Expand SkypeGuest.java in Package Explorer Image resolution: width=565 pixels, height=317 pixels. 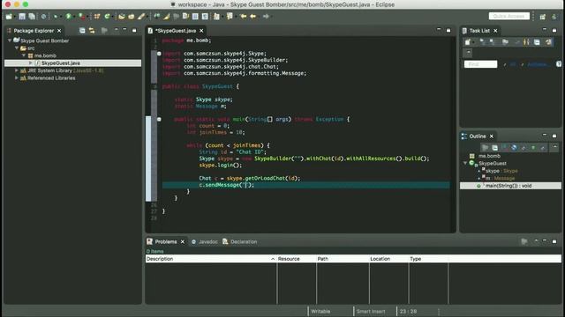(31, 63)
